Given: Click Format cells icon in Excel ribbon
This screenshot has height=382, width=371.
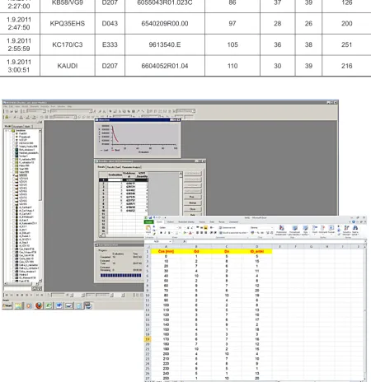Looking at the screenshot, I should pyautogui.click(x=331, y=229).
